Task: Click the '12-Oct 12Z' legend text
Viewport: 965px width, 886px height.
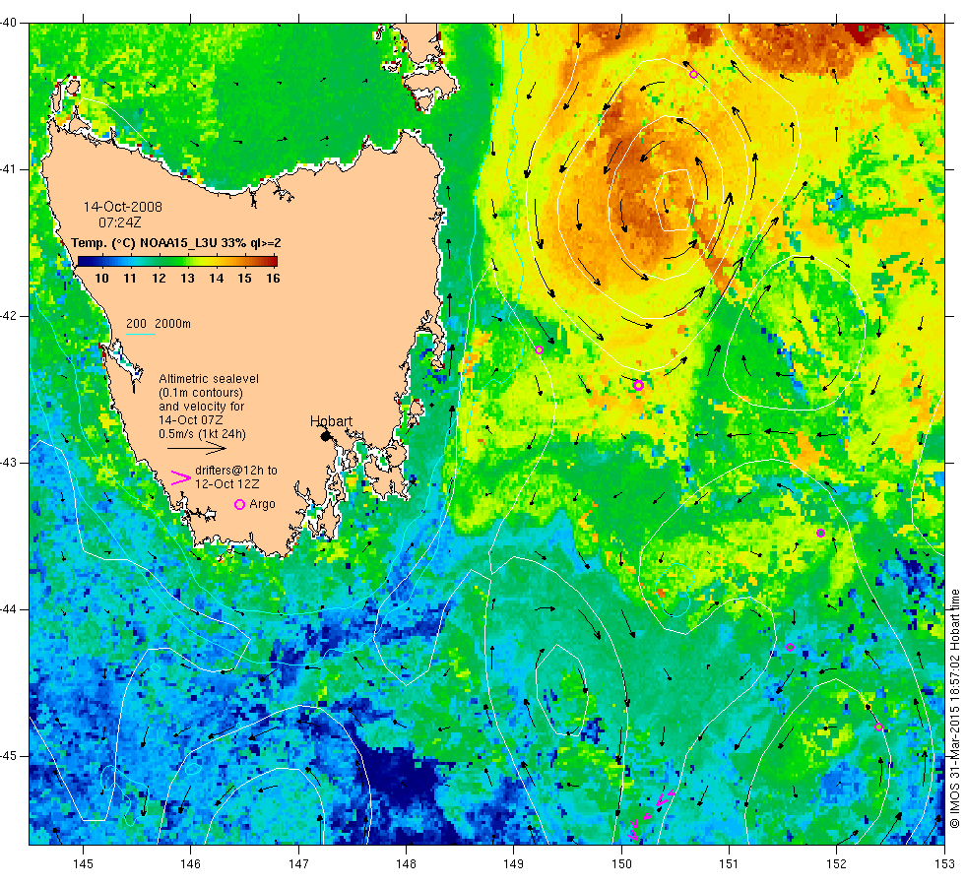Action: (x=227, y=484)
